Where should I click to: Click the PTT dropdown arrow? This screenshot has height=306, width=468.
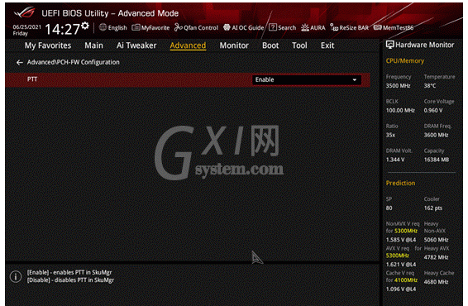(354, 80)
